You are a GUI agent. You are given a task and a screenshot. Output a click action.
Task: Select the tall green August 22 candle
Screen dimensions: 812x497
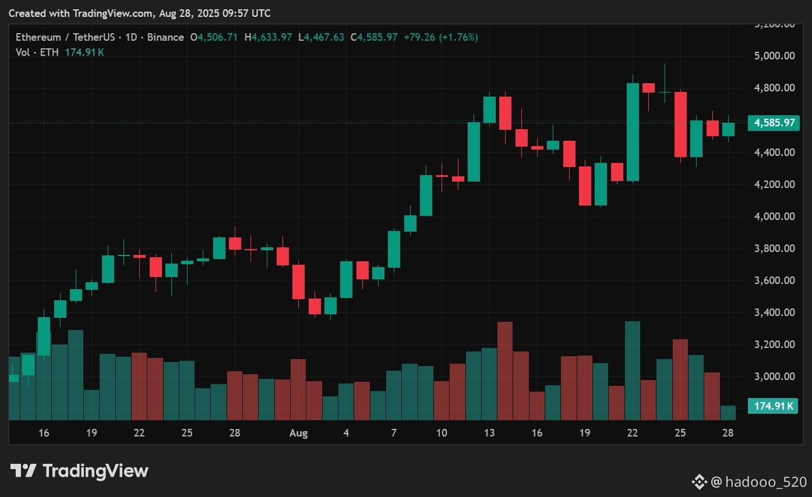[633, 132]
